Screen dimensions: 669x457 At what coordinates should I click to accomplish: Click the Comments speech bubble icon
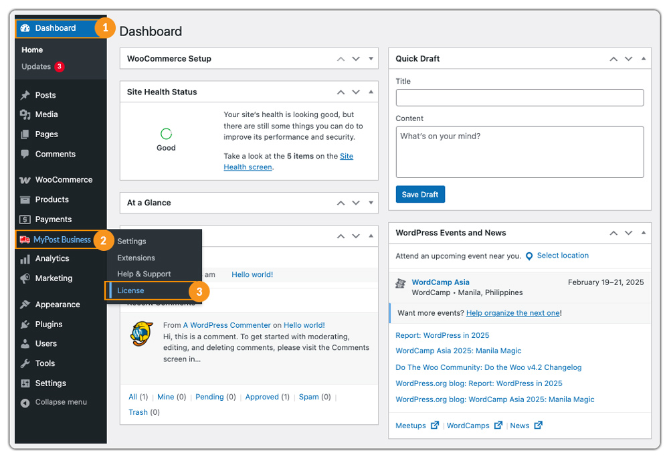(25, 154)
